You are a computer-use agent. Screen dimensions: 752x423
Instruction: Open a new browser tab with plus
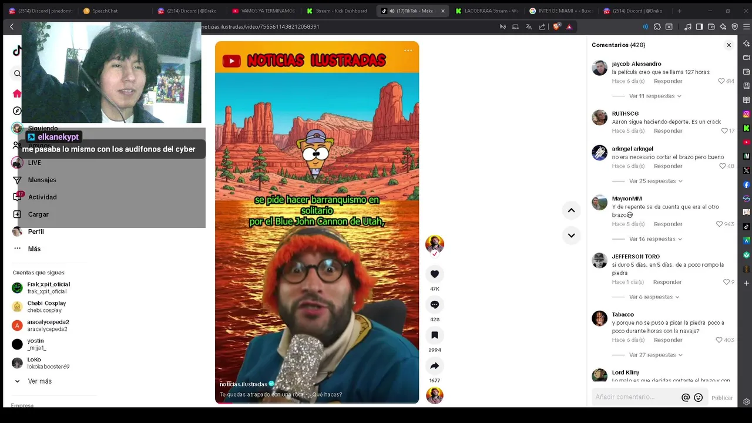680,11
